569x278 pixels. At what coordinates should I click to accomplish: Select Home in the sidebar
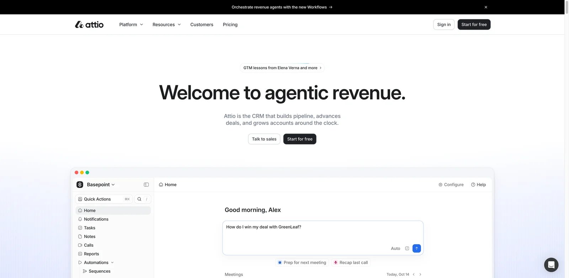click(x=113, y=211)
